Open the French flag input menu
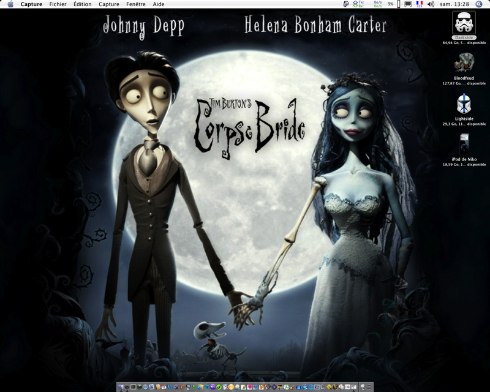The height and width of the screenshot is (392, 490). (420, 4)
